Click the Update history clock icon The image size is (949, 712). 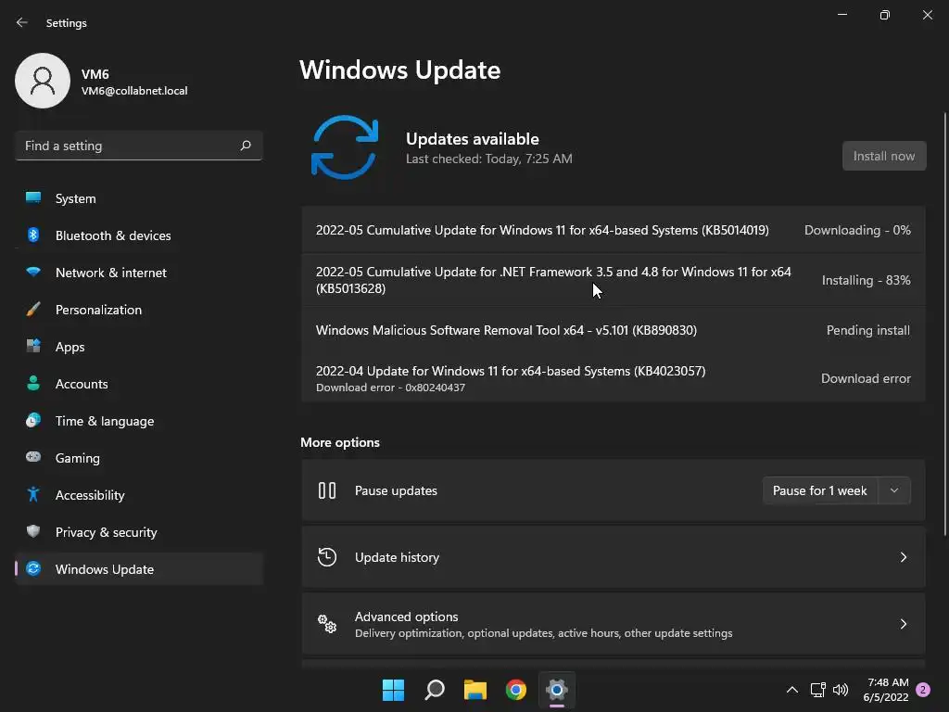(327, 557)
